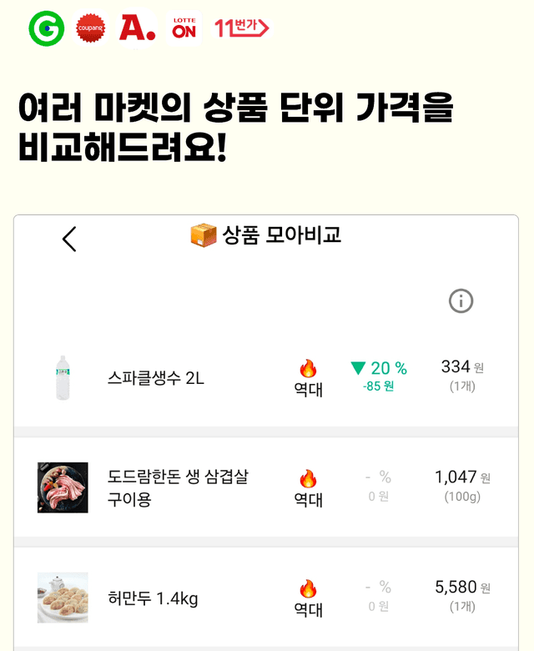534x651 pixels.
Task: Tap the 11번가 logo icon
Action: point(242,28)
